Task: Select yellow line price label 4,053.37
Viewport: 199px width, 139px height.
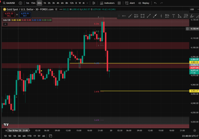Action: pyautogui.click(x=194, y=91)
